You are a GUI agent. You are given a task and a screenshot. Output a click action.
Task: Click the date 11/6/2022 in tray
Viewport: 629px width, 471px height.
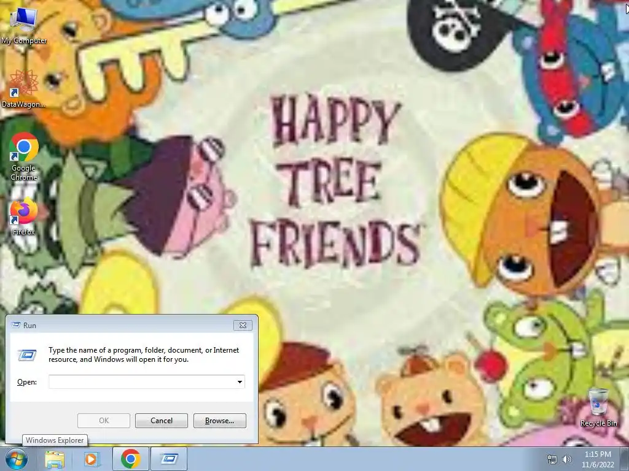point(598,465)
